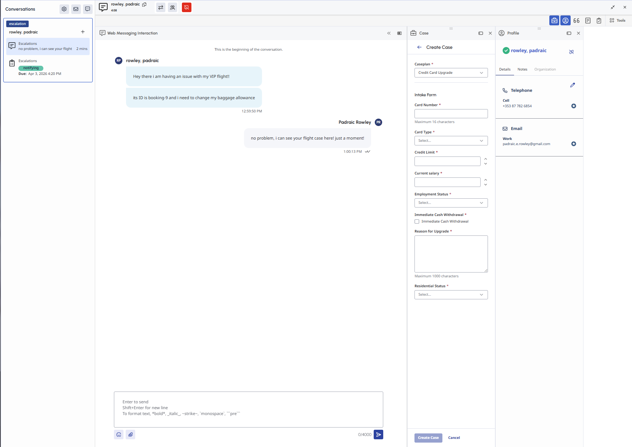This screenshot has width=632, height=447.
Task: Open the Card Type dropdown
Action: (451, 141)
